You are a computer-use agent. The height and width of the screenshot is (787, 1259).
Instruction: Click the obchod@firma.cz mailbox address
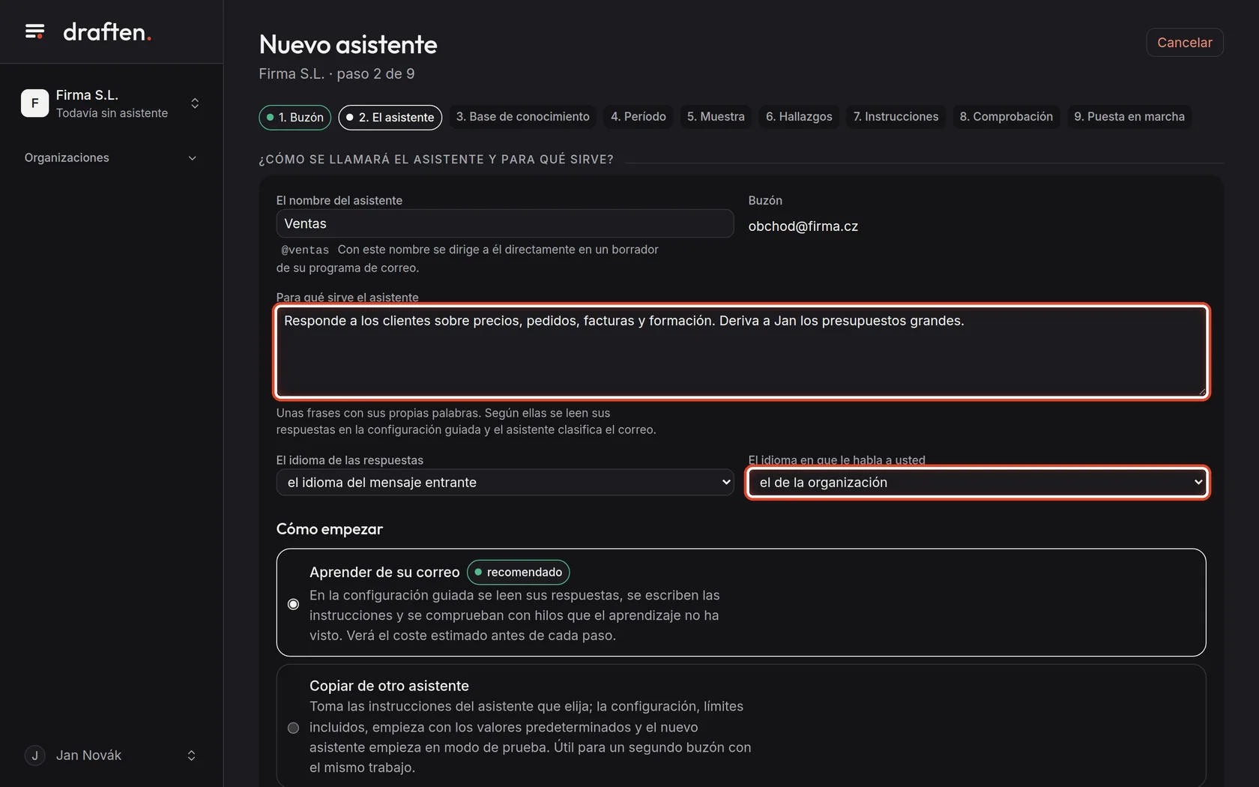tap(803, 226)
